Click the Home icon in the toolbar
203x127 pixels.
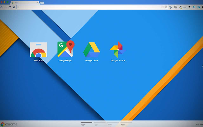pos(14,7)
